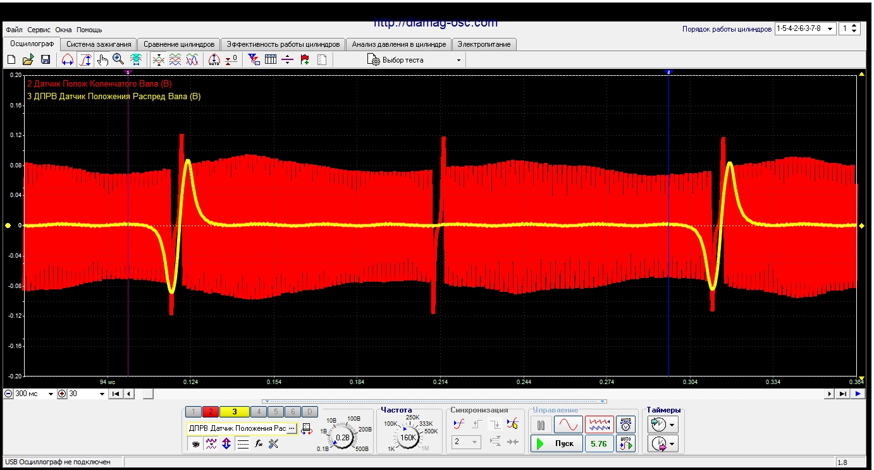The image size is (874, 470).
Task: Open the Окна menu
Action: pyautogui.click(x=63, y=30)
